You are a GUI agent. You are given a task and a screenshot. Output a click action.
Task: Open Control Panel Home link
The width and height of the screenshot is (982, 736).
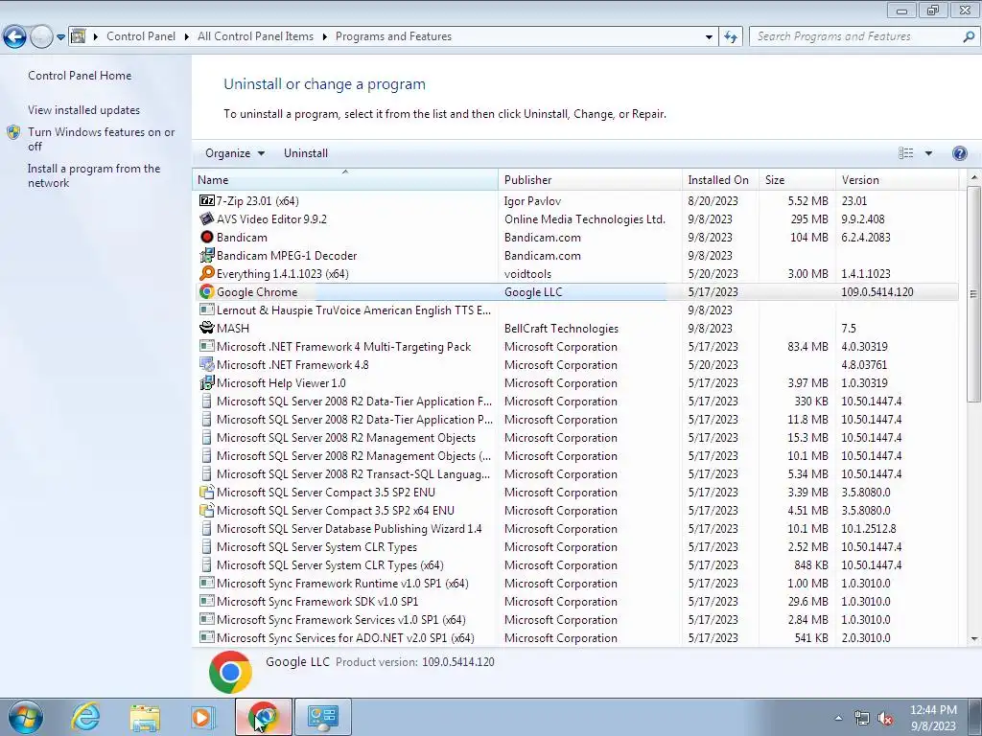pos(80,76)
